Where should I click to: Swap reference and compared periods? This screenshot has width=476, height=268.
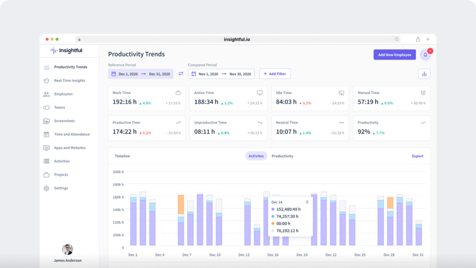181,74
